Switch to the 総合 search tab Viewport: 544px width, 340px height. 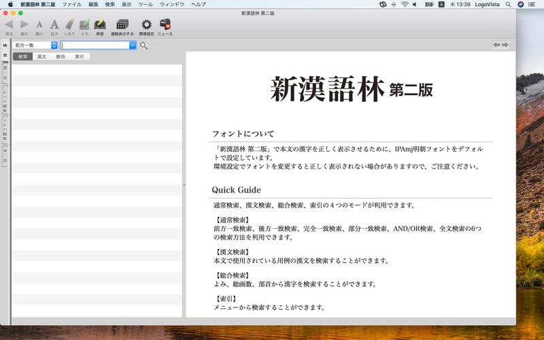(x=61, y=56)
